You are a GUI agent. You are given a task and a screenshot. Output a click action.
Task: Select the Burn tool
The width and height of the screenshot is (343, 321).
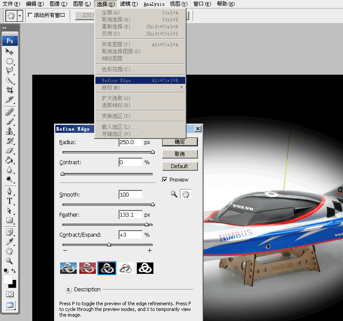click(9, 179)
